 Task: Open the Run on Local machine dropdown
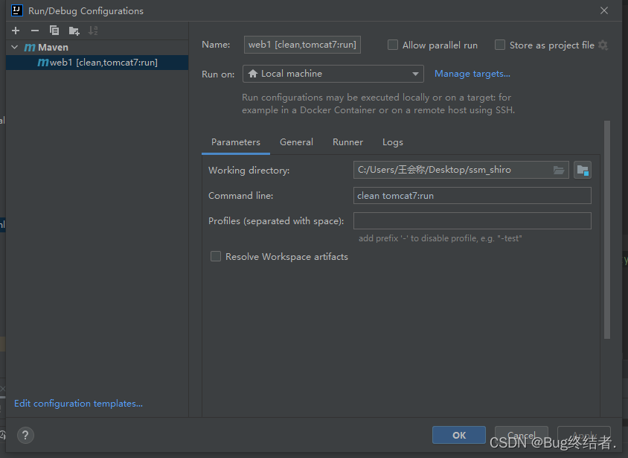coord(333,74)
